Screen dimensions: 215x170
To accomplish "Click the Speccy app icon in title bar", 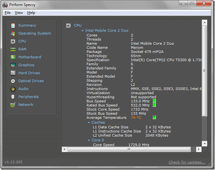I will click(5, 5).
